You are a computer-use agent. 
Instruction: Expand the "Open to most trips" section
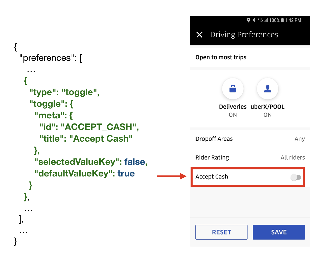[221, 57]
